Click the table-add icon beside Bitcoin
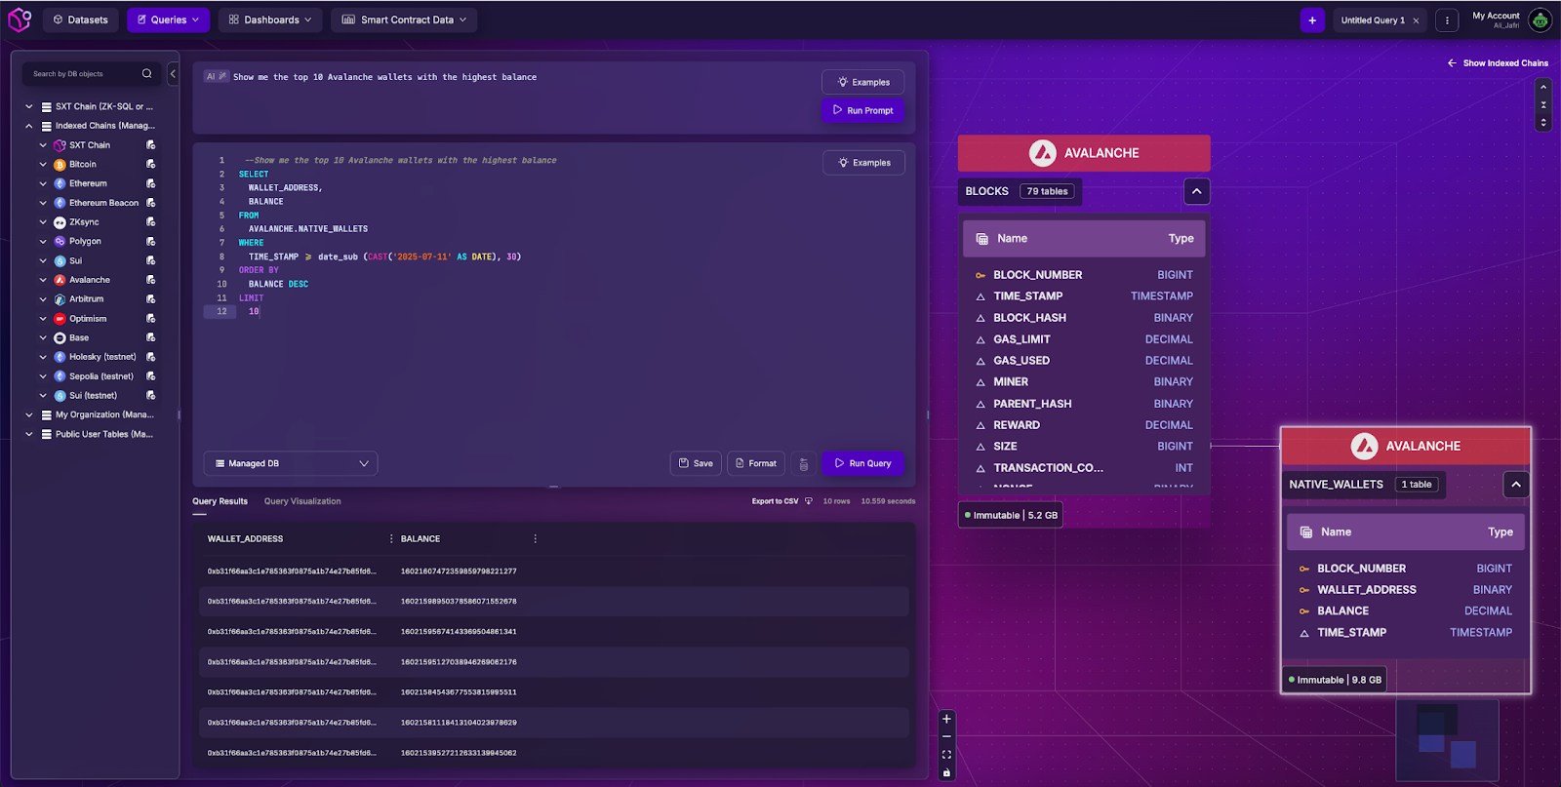This screenshot has height=787, width=1561. 150,164
